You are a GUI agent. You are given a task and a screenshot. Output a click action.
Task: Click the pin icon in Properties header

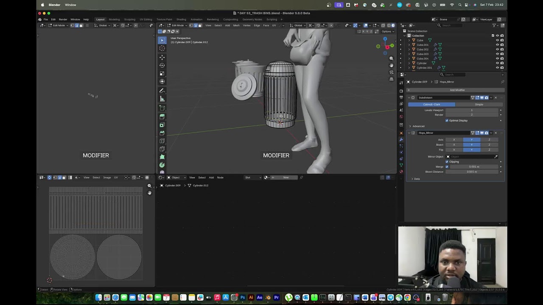[x=503, y=82]
